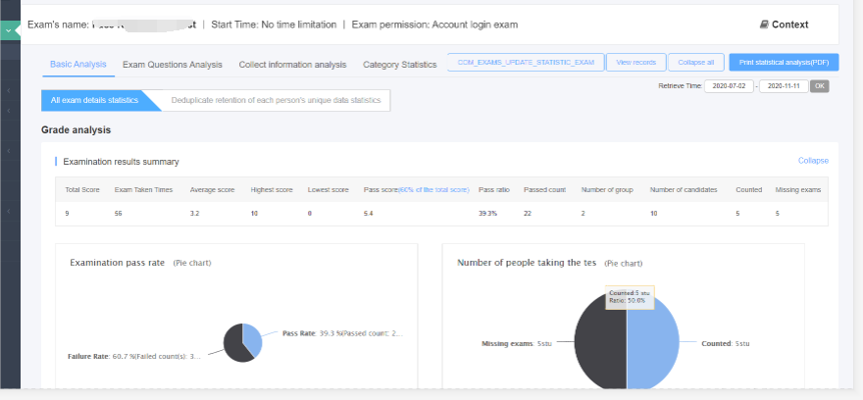Image resolution: width=863 pixels, height=400 pixels.
Task: Click the Counted column header
Action: point(748,190)
